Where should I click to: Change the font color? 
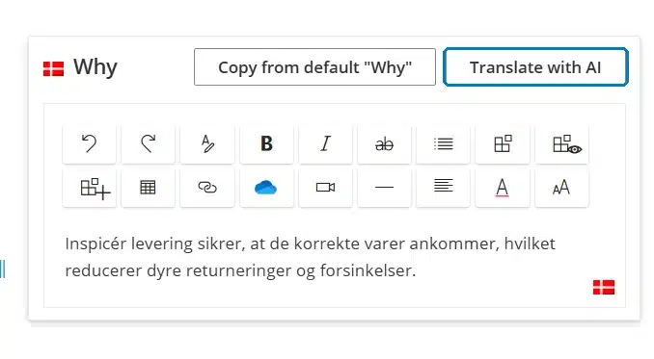pyautogui.click(x=503, y=188)
